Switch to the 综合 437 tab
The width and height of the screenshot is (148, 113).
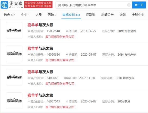[x=9, y=15]
